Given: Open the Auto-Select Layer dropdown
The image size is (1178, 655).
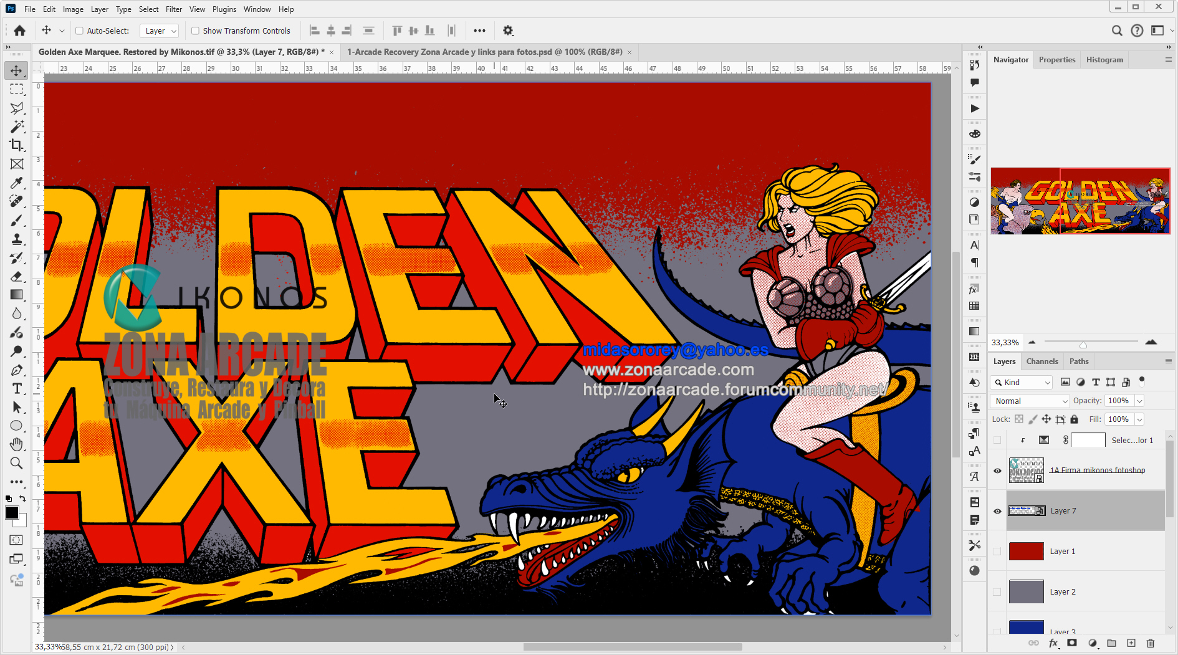Looking at the screenshot, I should click(x=160, y=31).
